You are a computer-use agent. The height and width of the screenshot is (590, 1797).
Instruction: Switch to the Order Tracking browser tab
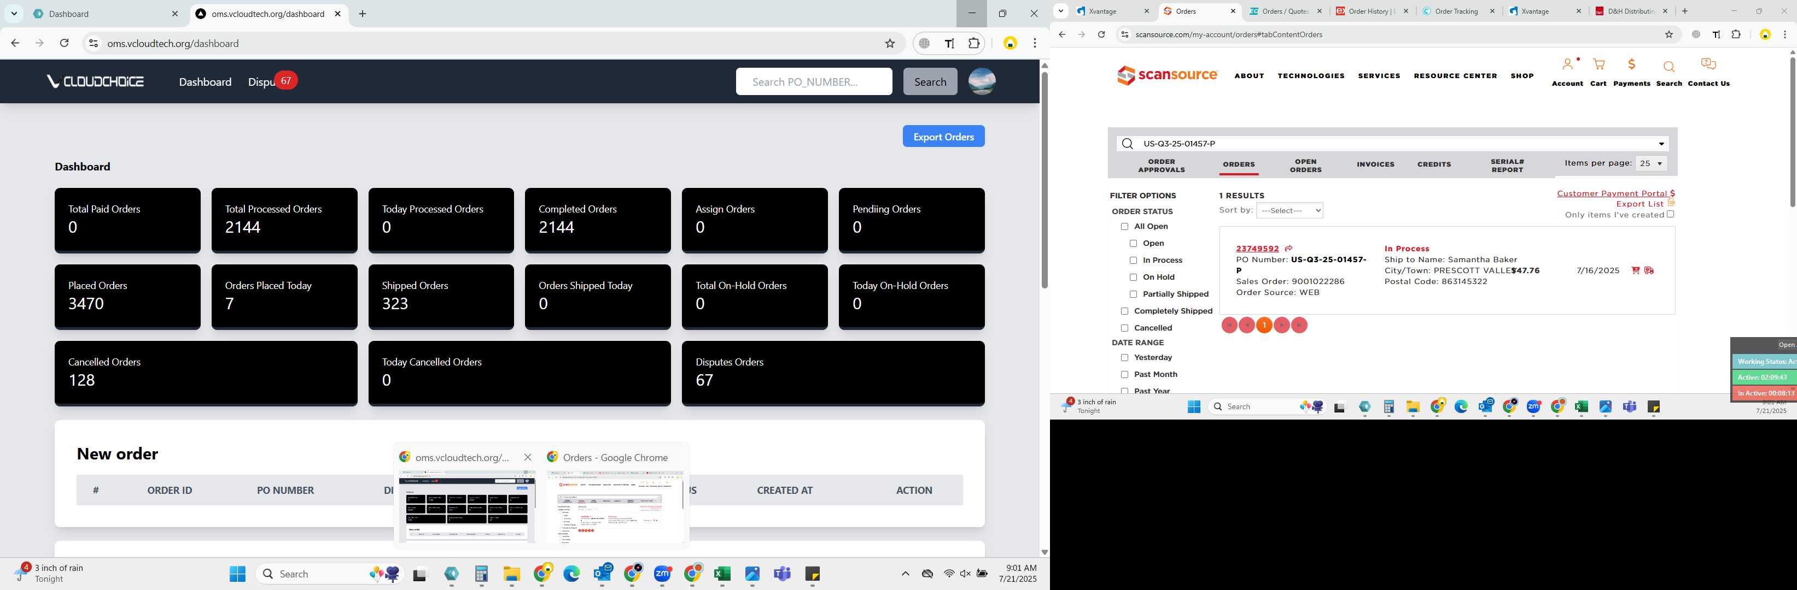[1456, 11]
